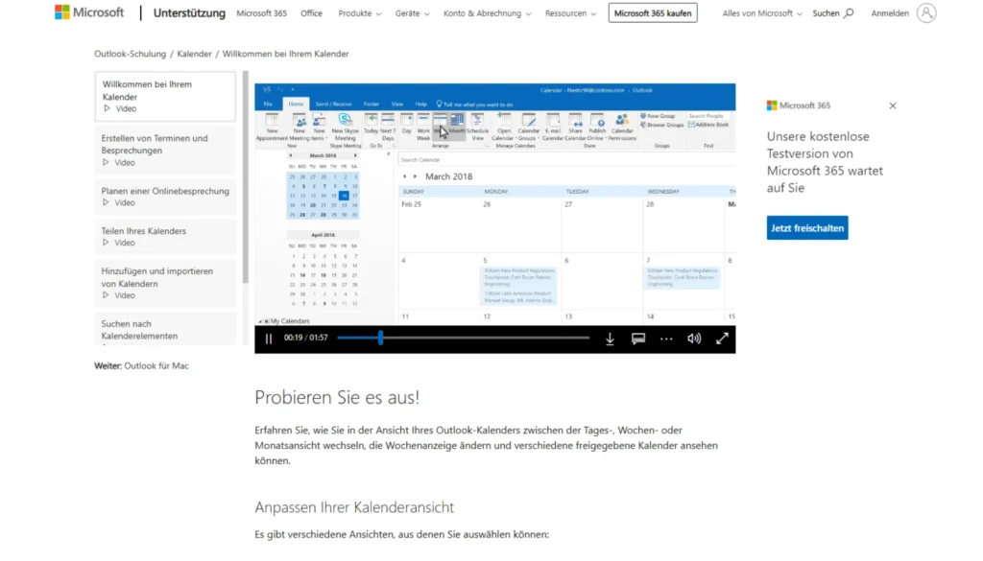Click File tab in Outlook video
The width and height of the screenshot is (983, 561).
click(x=269, y=104)
